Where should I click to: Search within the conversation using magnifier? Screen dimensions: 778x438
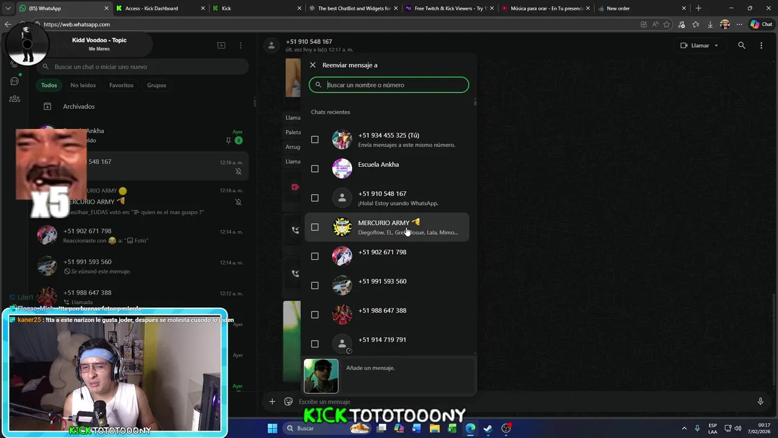[x=742, y=46]
